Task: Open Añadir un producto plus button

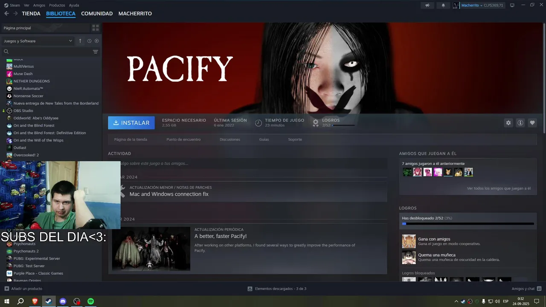Action: (x=7, y=289)
